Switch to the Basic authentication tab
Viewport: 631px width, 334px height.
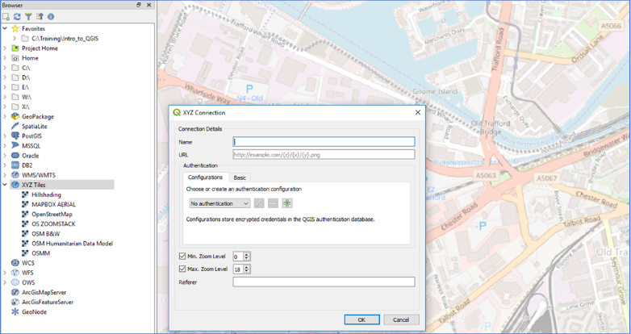(x=240, y=177)
